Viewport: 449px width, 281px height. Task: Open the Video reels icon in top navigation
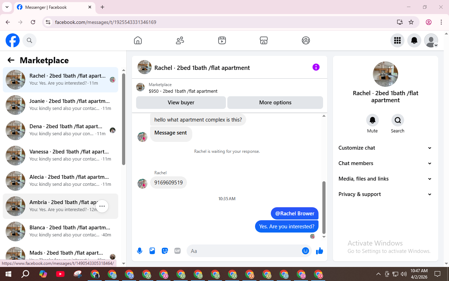(x=222, y=40)
